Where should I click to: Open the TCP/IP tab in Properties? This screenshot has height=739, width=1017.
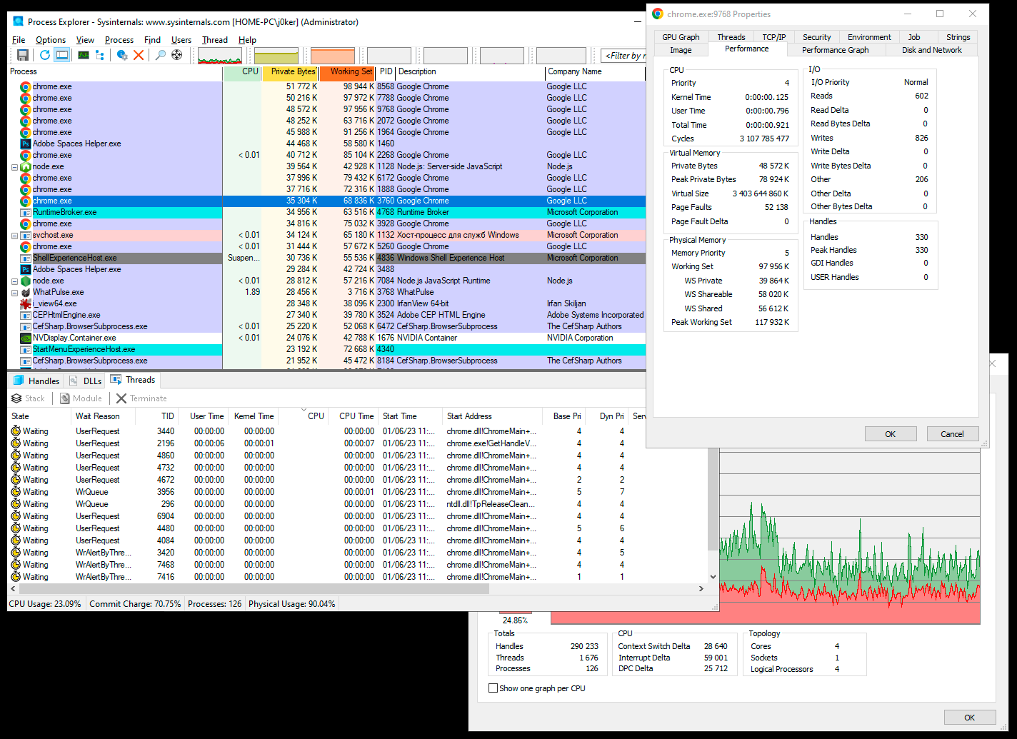(774, 37)
